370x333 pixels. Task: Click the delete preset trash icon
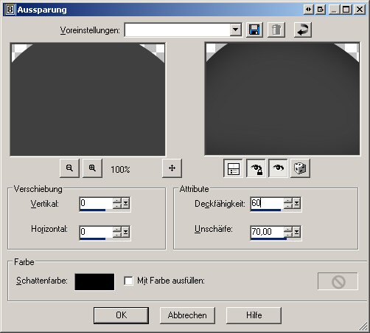click(276, 30)
